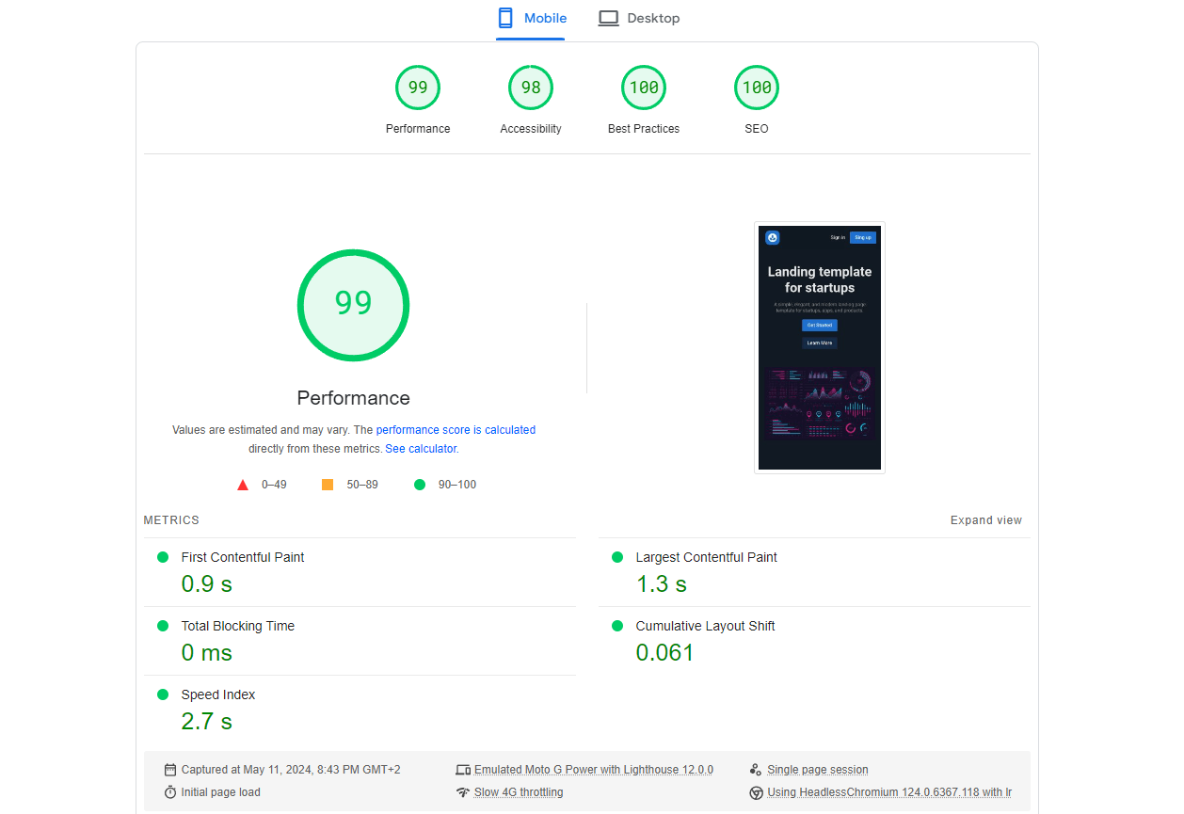Screen dimensions: 1184x814
Task: Open the Accessibility 98 score gauge
Action: click(x=531, y=88)
